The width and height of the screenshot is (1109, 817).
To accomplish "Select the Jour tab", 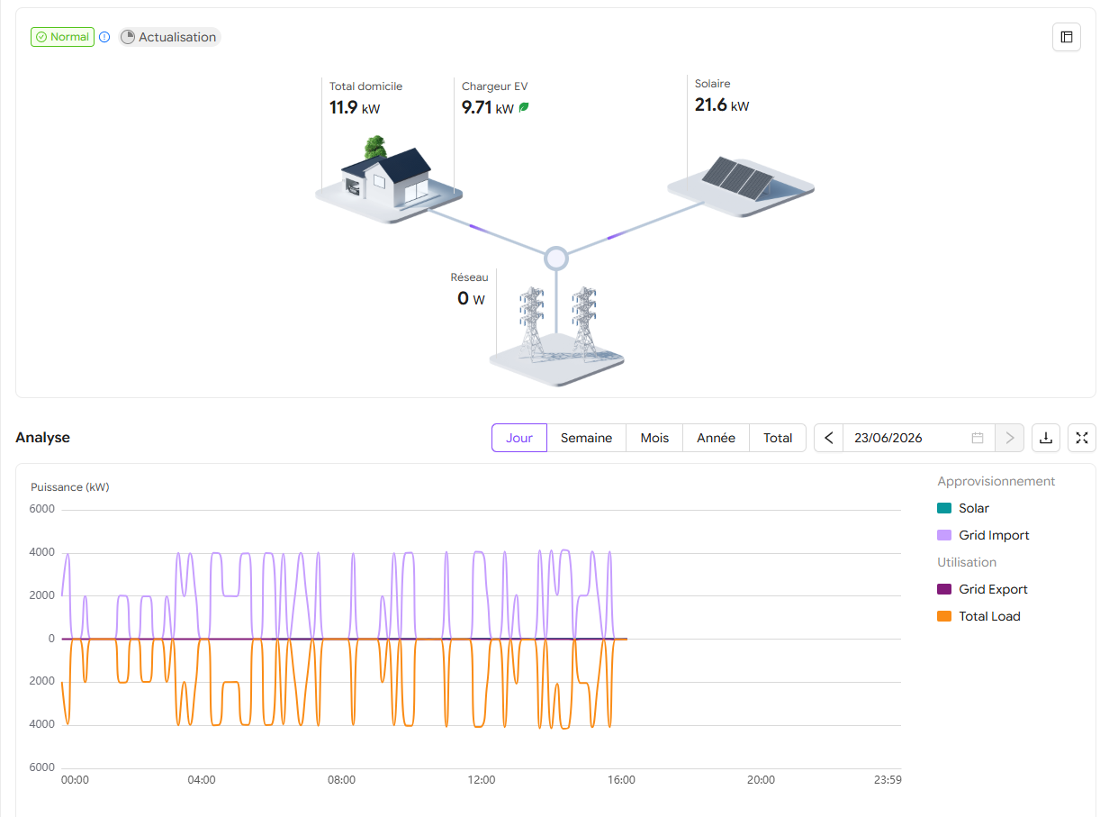I will click(519, 438).
